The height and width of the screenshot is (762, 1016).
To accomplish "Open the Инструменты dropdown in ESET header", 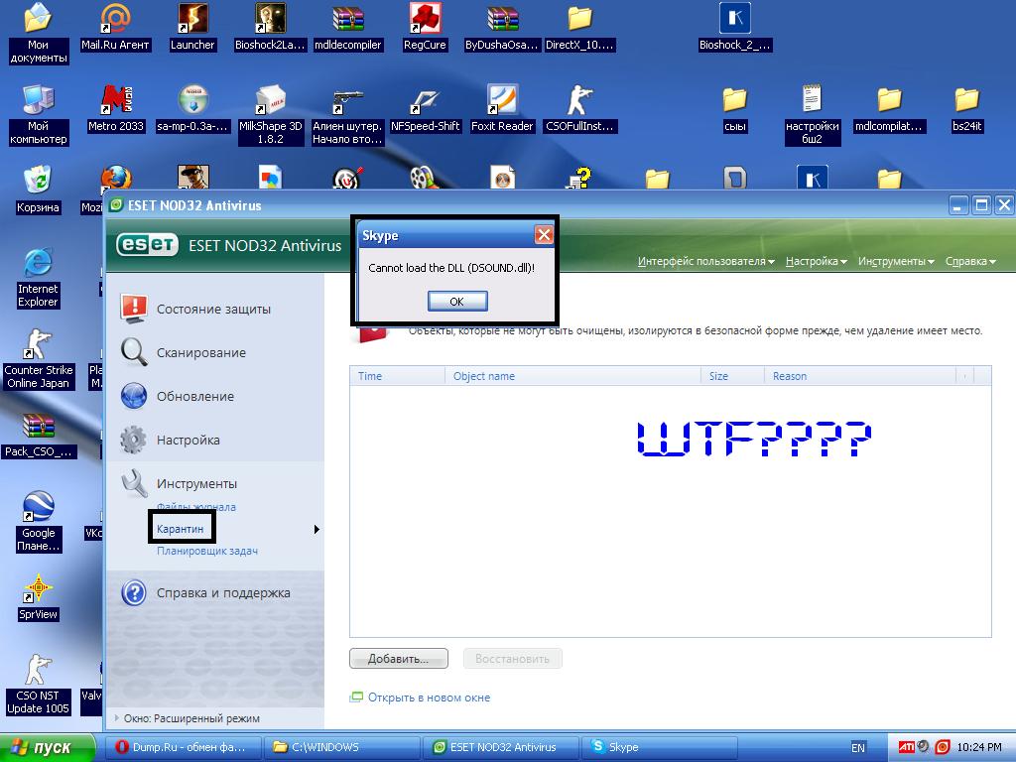I will tap(896, 261).
